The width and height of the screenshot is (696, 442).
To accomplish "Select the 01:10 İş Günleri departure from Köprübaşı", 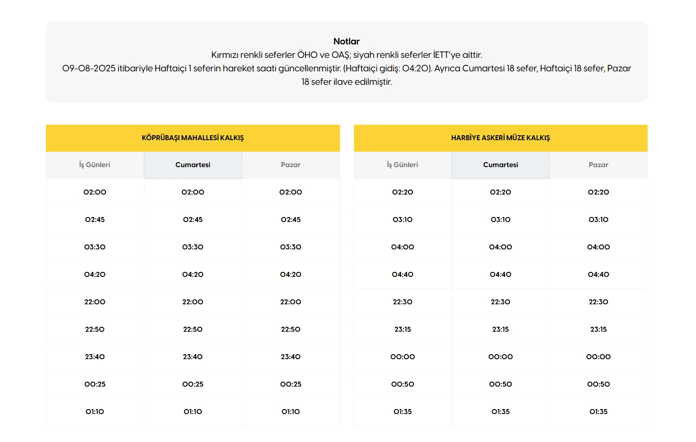I will coord(95,412).
